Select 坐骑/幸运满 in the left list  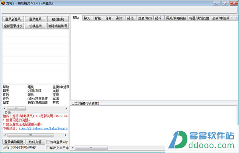pos(61,87)
